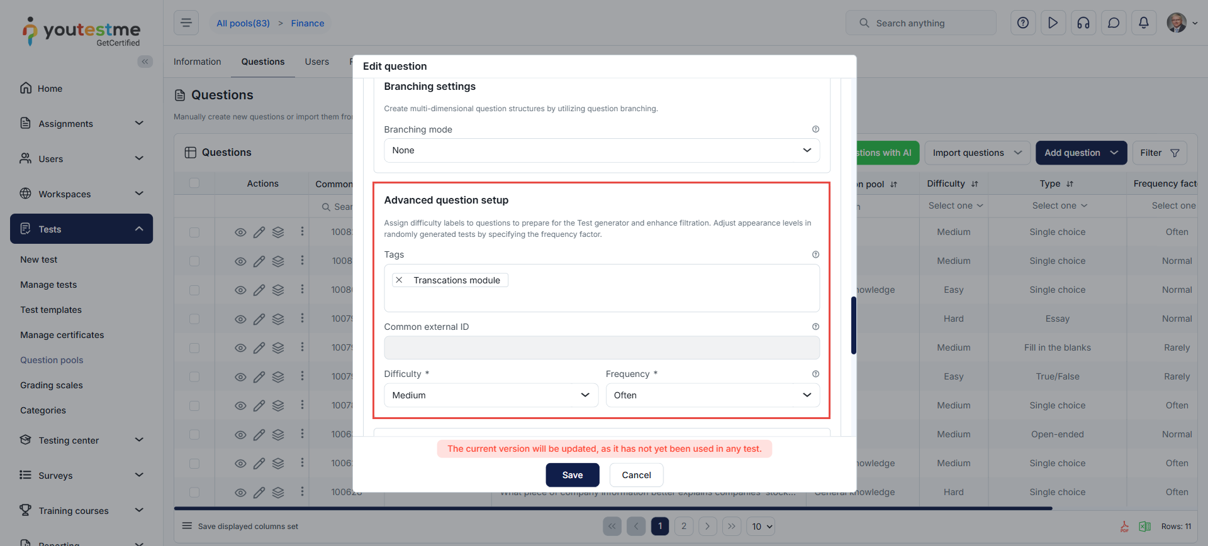Image resolution: width=1208 pixels, height=546 pixels.
Task: Check the first question row checkbox
Action: click(x=194, y=232)
